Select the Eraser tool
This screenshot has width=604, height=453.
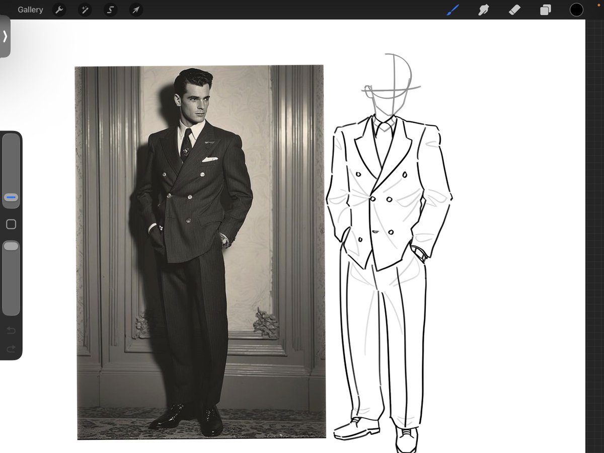pyautogui.click(x=514, y=10)
